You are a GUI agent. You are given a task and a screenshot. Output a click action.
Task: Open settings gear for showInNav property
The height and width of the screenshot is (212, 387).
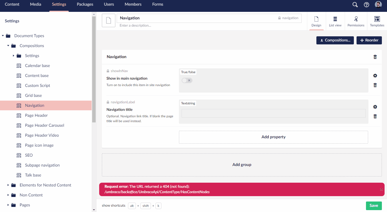pyautogui.click(x=375, y=76)
